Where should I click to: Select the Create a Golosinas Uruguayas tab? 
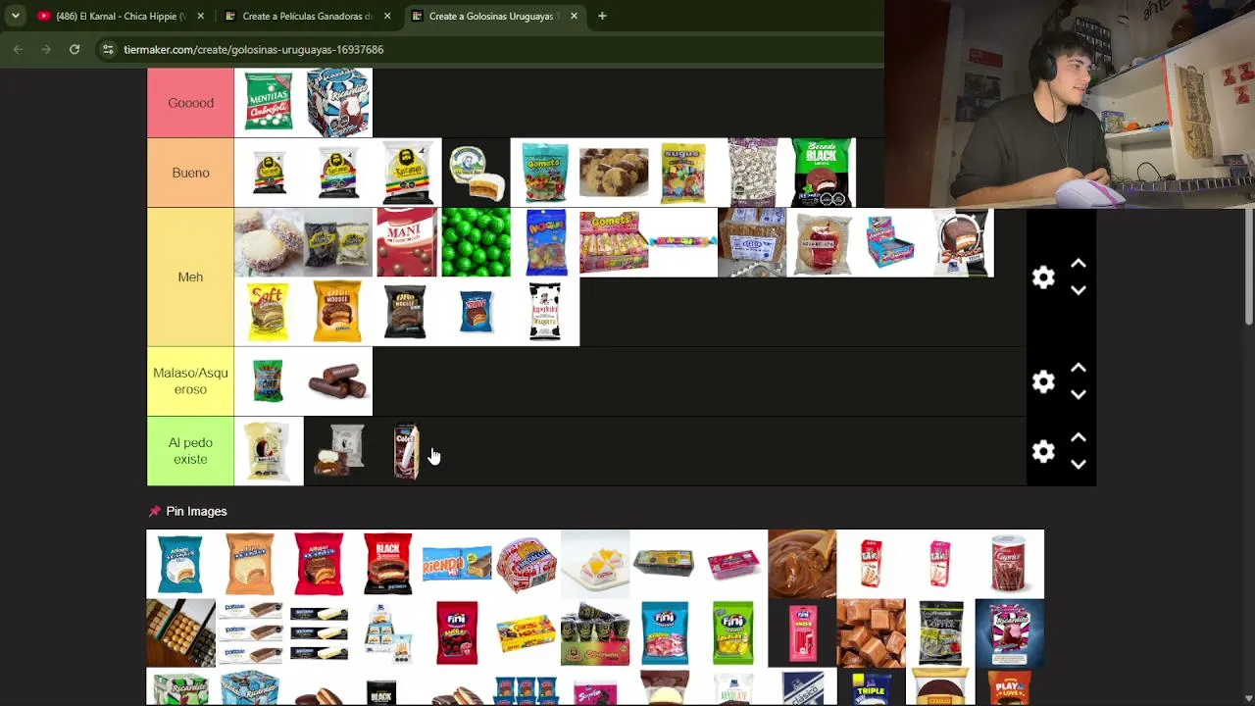tap(493, 16)
